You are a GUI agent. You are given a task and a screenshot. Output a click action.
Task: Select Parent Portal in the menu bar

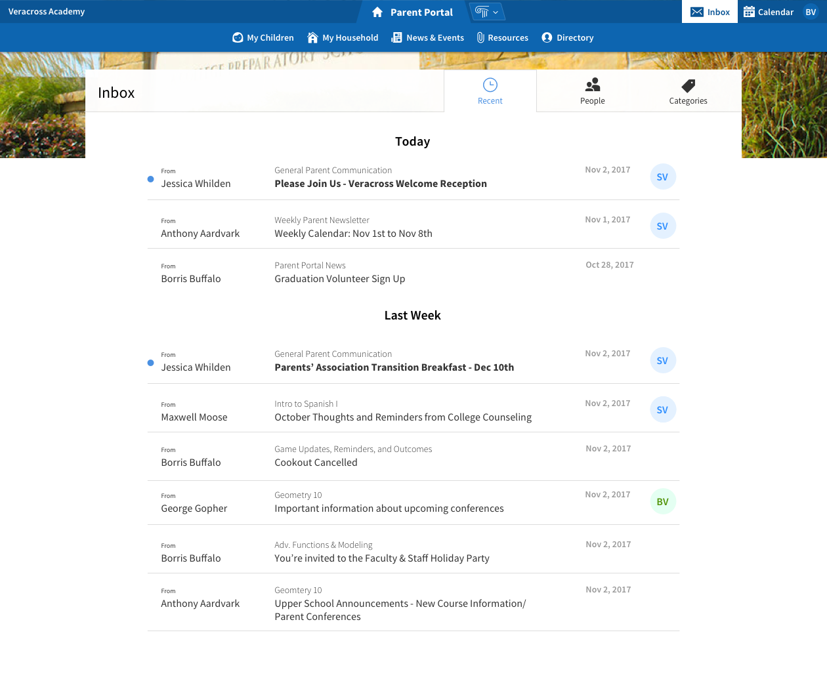click(x=421, y=11)
